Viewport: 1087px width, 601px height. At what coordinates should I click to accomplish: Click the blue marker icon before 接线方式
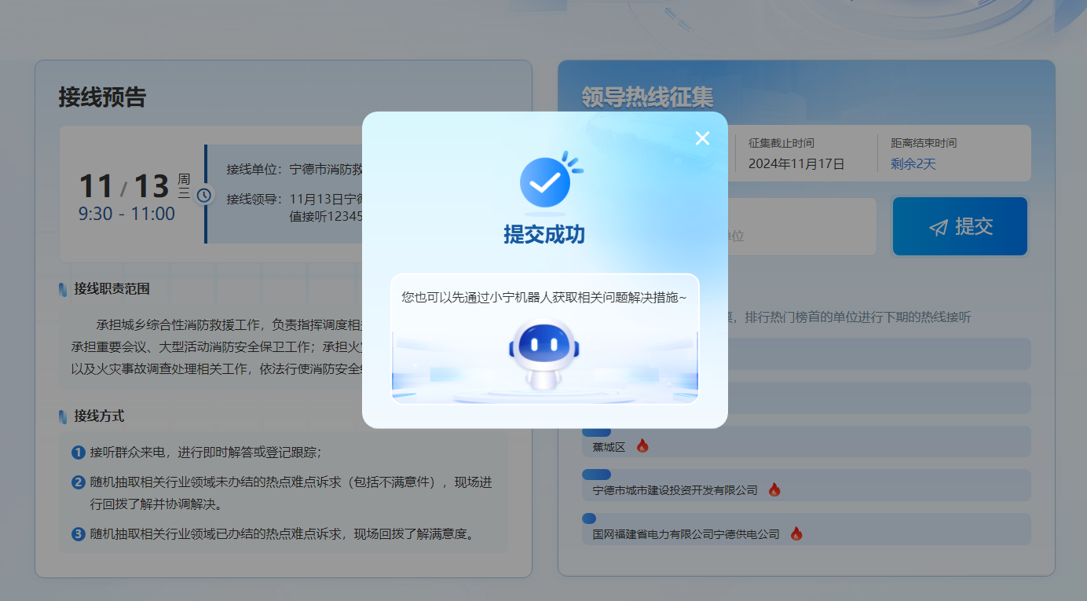63,416
